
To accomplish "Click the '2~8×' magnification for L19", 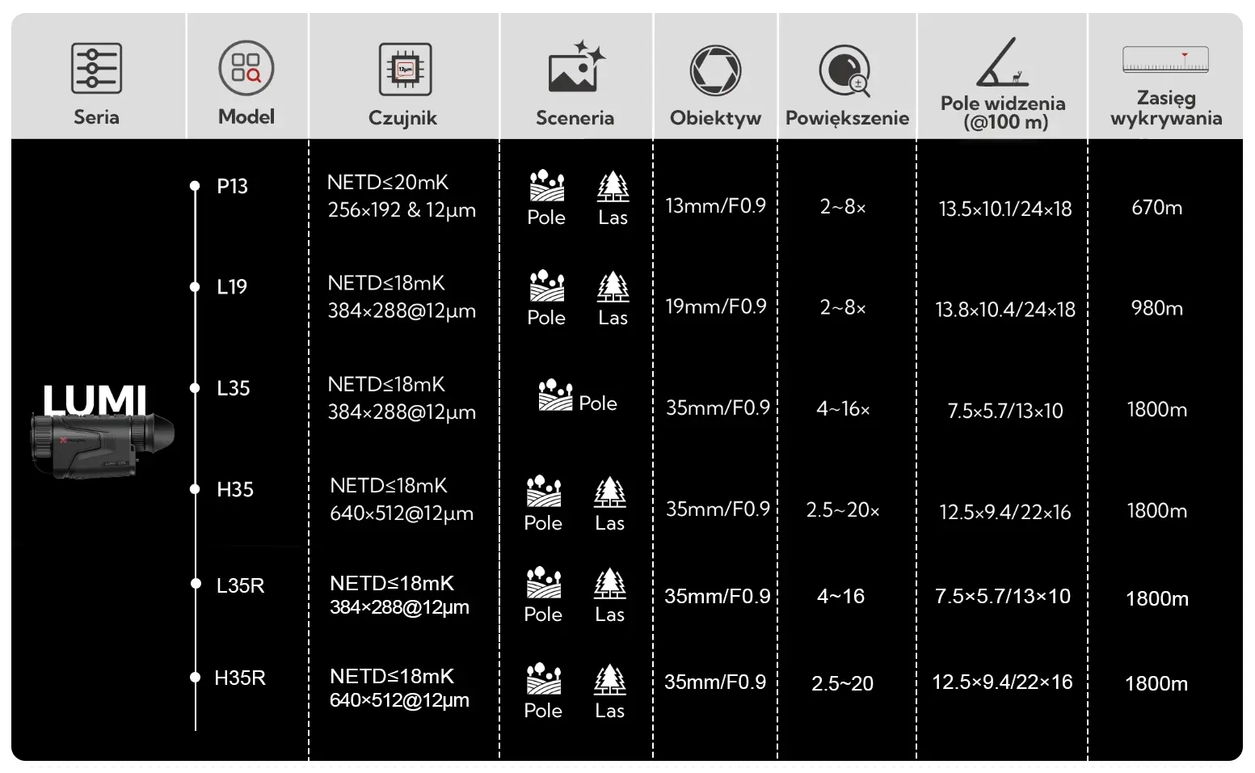I will tap(843, 307).
